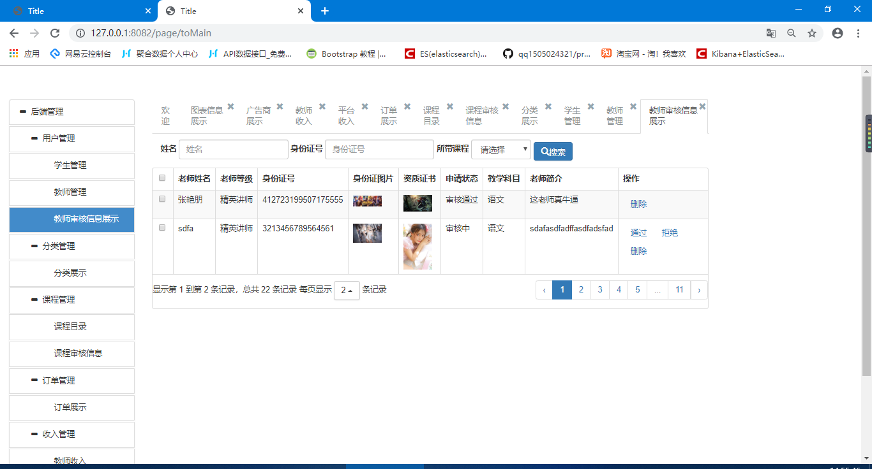The height and width of the screenshot is (469, 872).
Task: Tick the select-all checkbox in table header
Action: point(162,178)
